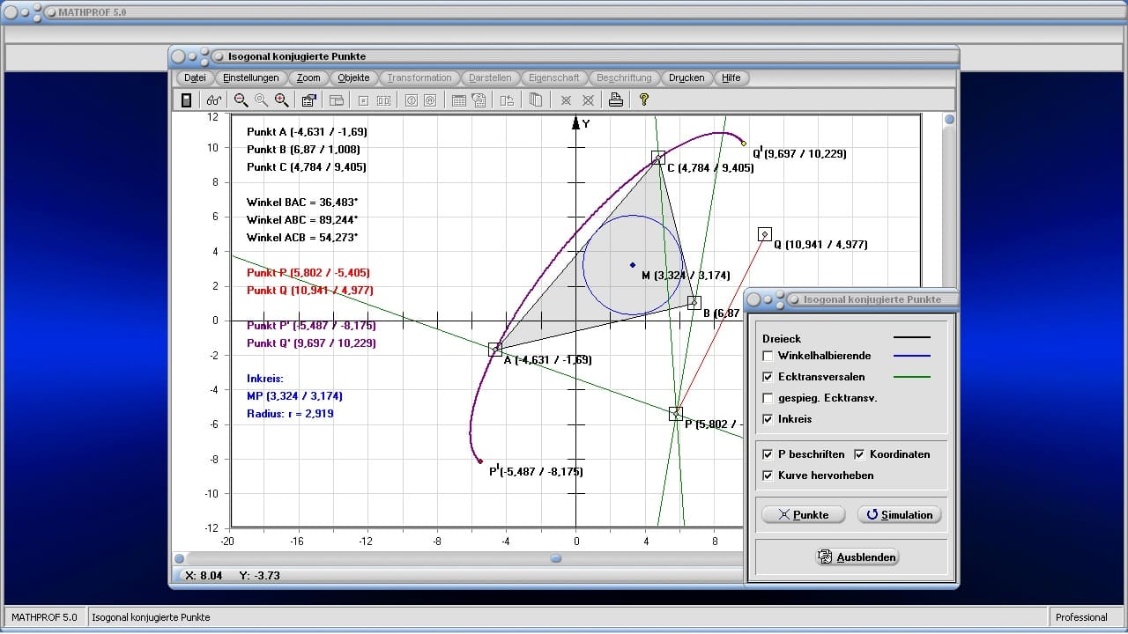Click text 'Punkt B (6,87 / 1,008)'
Image resolution: width=1128 pixels, height=634 pixels.
point(304,150)
